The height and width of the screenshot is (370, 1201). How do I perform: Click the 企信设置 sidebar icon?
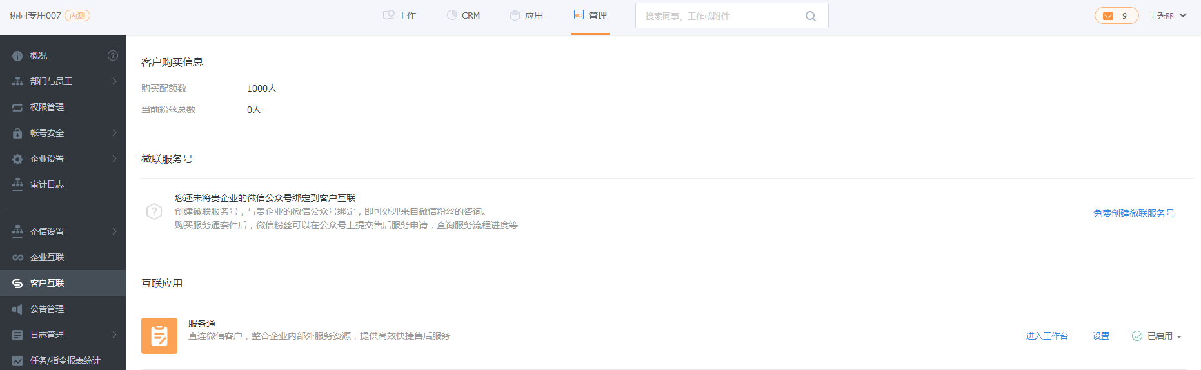coord(17,231)
